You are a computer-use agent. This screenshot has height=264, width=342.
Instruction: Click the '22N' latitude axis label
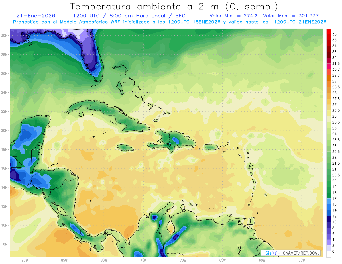coord(5,111)
